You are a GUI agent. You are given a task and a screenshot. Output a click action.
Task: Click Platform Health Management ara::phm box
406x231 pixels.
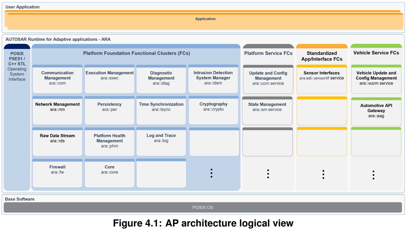click(x=110, y=142)
